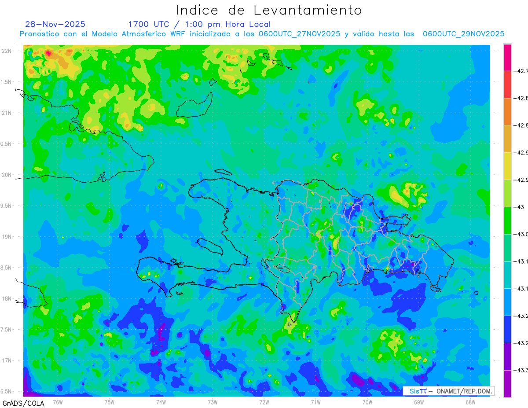Pick the yellow-green legend swatch
The width and height of the screenshot is (528, 408).
click(x=507, y=193)
